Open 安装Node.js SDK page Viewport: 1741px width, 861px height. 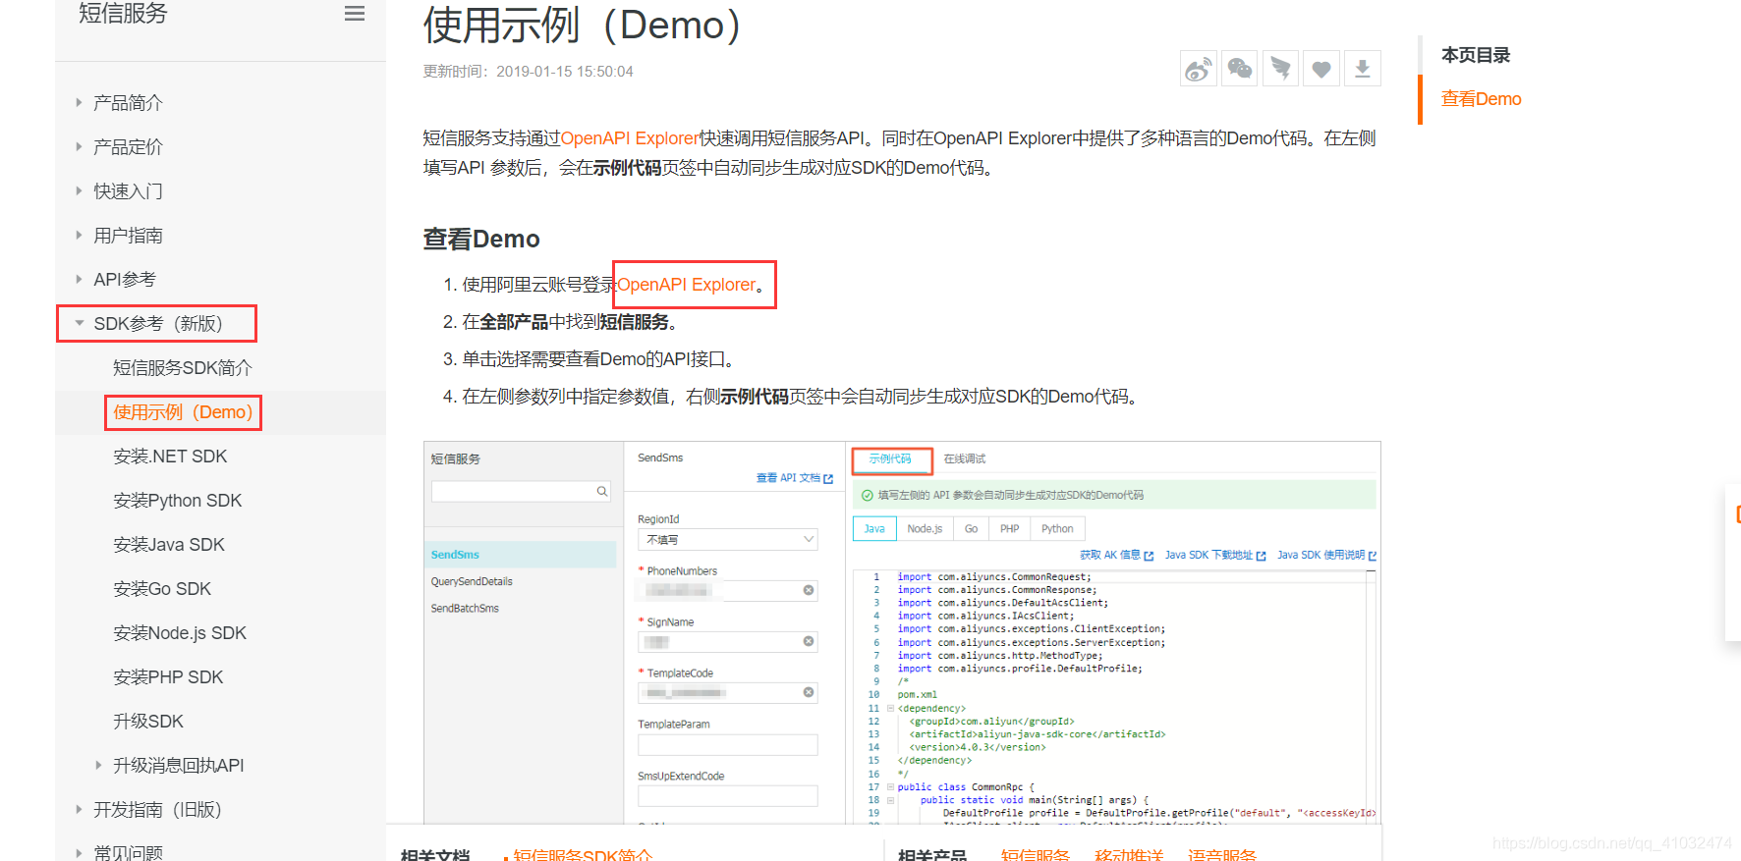click(180, 632)
